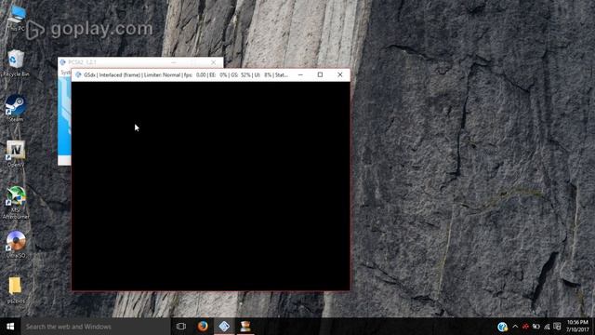The width and height of the screenshot is (595, 335).
Task: Click the taskbar icon right of PCSX2
Action: point(245,327)
